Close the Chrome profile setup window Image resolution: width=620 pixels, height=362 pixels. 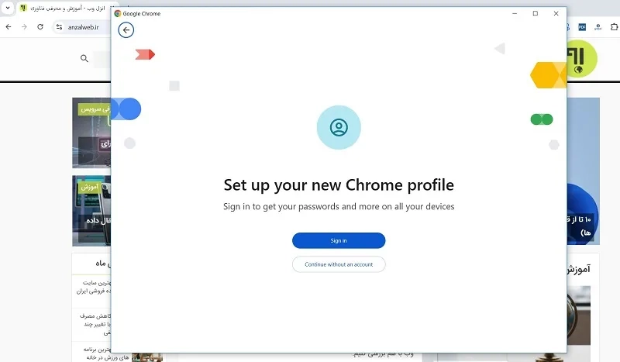(x=556, y=13)
